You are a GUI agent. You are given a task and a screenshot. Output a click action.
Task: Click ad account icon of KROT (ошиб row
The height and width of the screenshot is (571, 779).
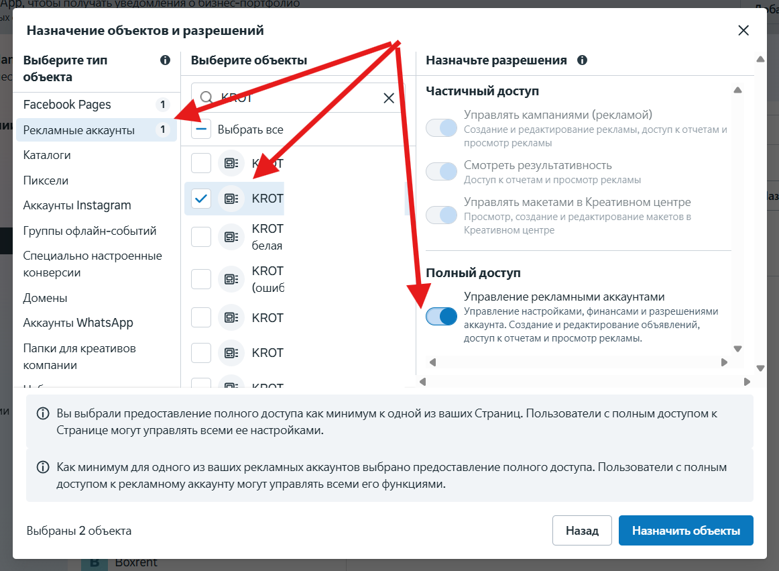pos(231,279)
